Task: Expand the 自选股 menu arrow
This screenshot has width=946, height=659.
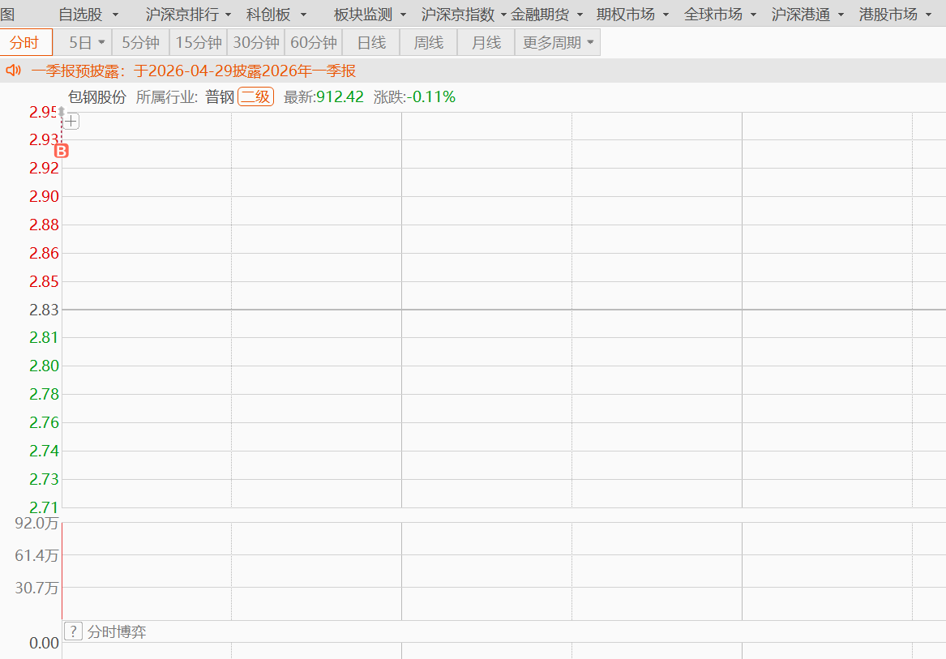Action: tap(115, 15)
